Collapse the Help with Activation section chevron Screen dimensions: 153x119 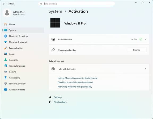[145, 69]
